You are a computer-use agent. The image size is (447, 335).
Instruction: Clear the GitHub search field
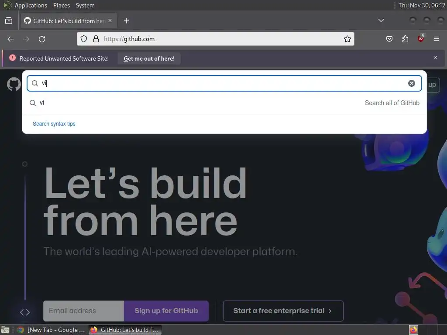[x=411, y=83]
